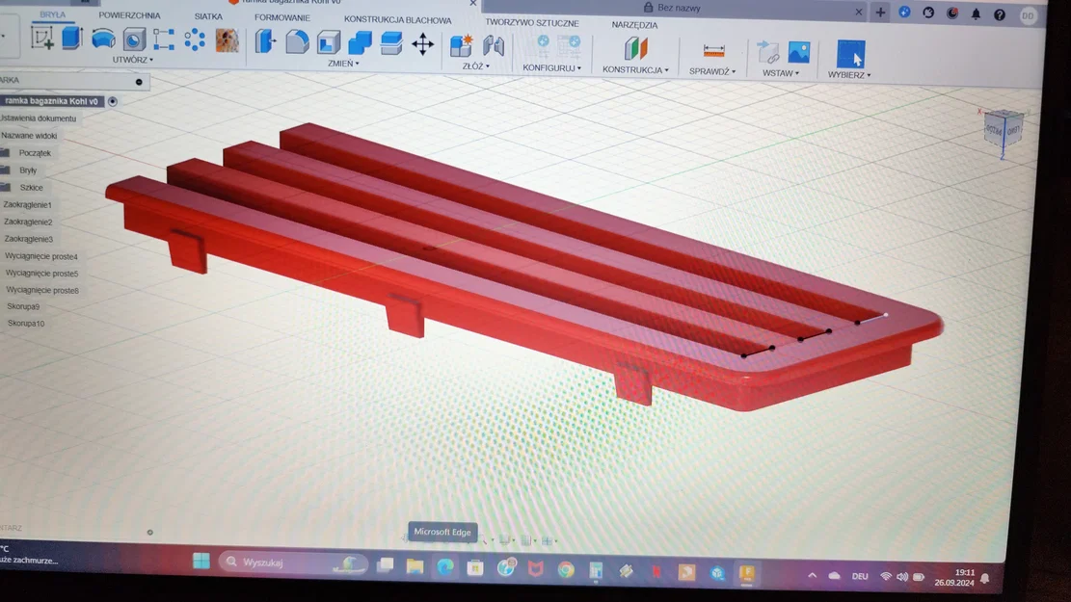Viewport: 1071px width, 602px height.
Task: Toggle visibility of Szkice folder
Action: pos(6,187)
